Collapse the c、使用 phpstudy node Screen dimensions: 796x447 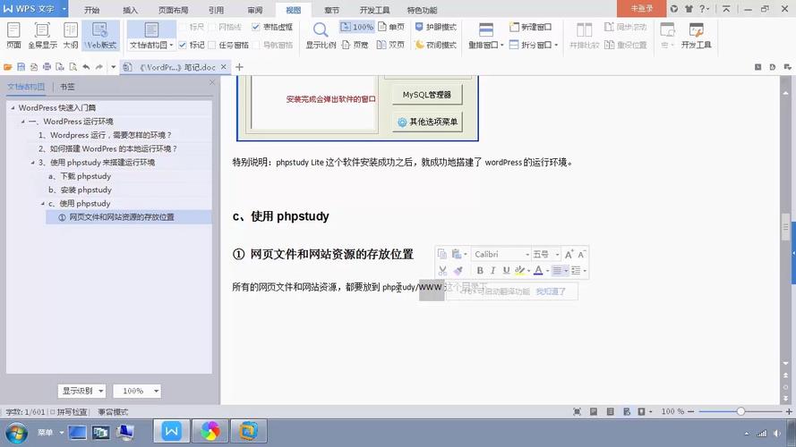tap(43, 204)
